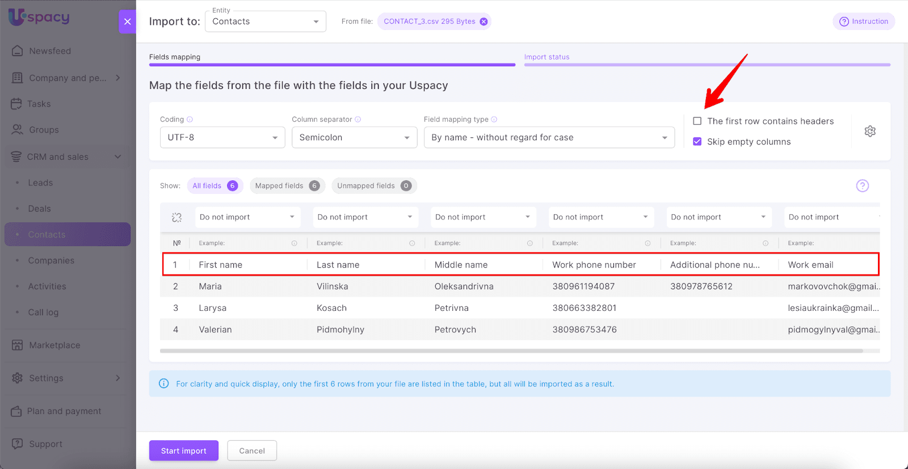Click the Start import button
Viewport: 908px width, 469px height.
coord(183,451)
